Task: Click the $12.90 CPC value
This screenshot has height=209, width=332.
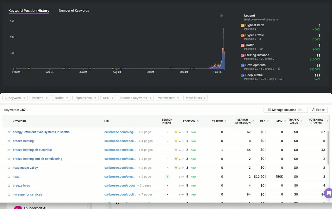Action: pos(259,177)
